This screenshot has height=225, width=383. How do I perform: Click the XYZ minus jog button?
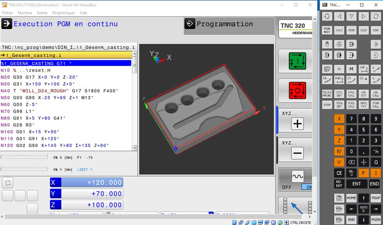pos(297,153)
